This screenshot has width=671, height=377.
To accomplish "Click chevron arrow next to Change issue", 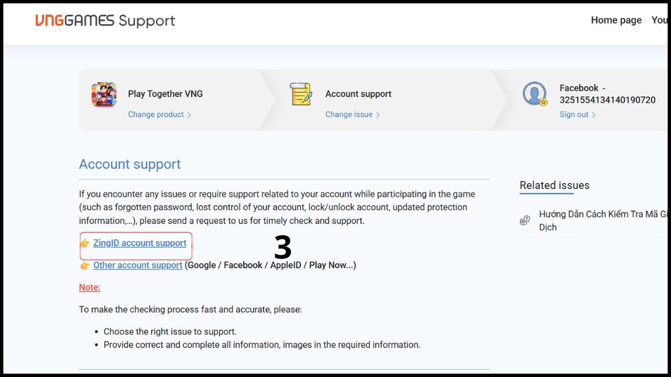I will (x=378, y=115).
